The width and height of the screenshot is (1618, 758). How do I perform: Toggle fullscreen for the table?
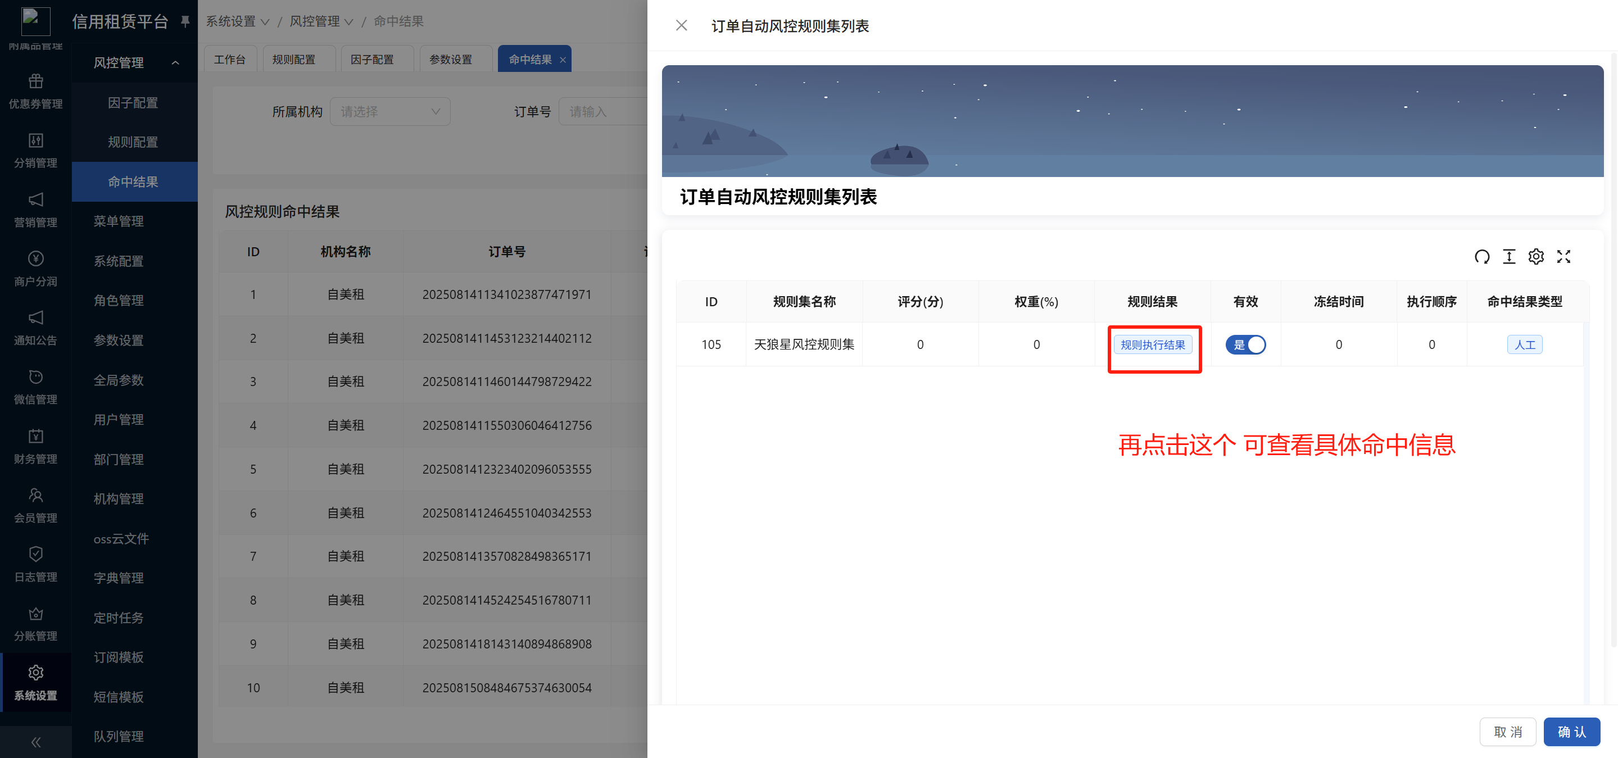point(1563,256)
